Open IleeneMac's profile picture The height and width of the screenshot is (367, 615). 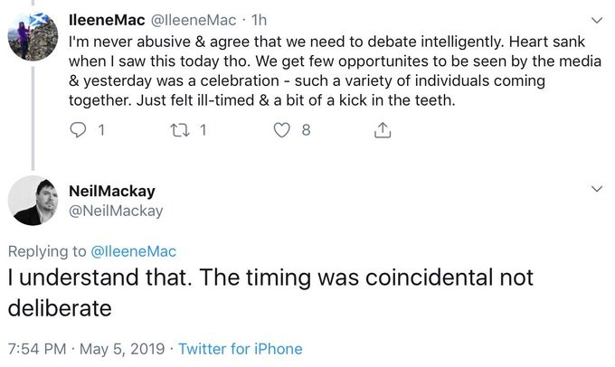click(x=33, y=36)
